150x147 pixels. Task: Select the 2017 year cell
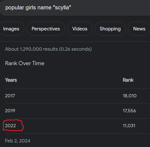coord(10,96)
